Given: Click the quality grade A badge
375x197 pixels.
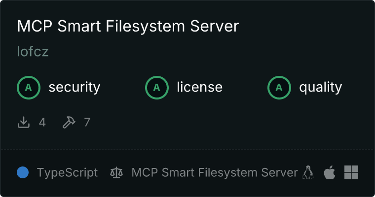Looking at the screenshot, I should point(279,88).
